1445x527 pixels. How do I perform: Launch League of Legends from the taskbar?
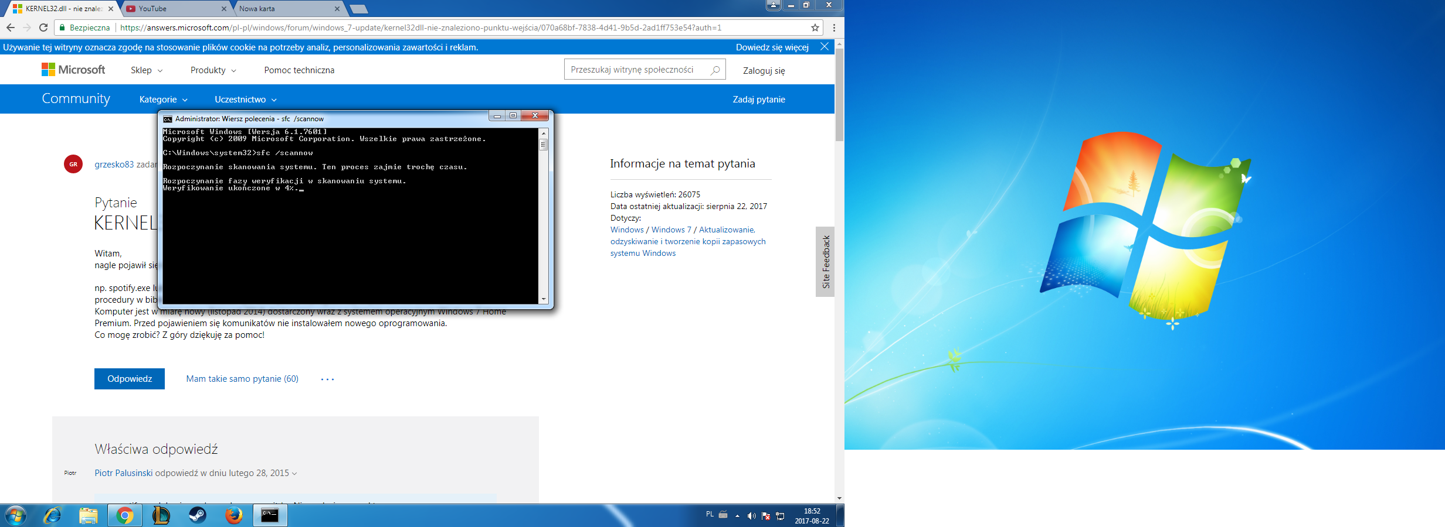click(161, 516)
